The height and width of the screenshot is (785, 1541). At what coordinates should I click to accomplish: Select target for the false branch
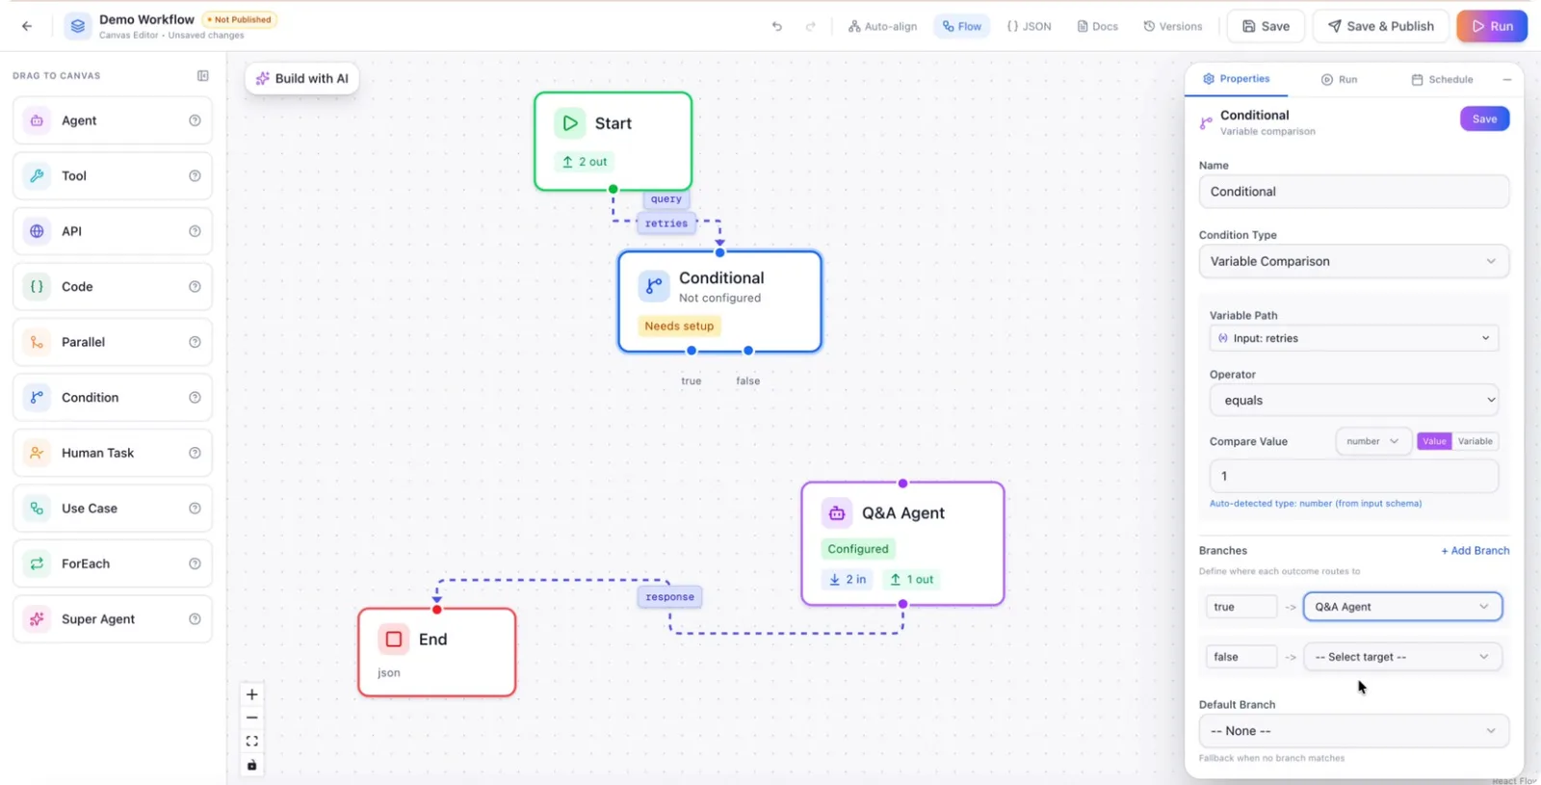[x=1402, y=657]
